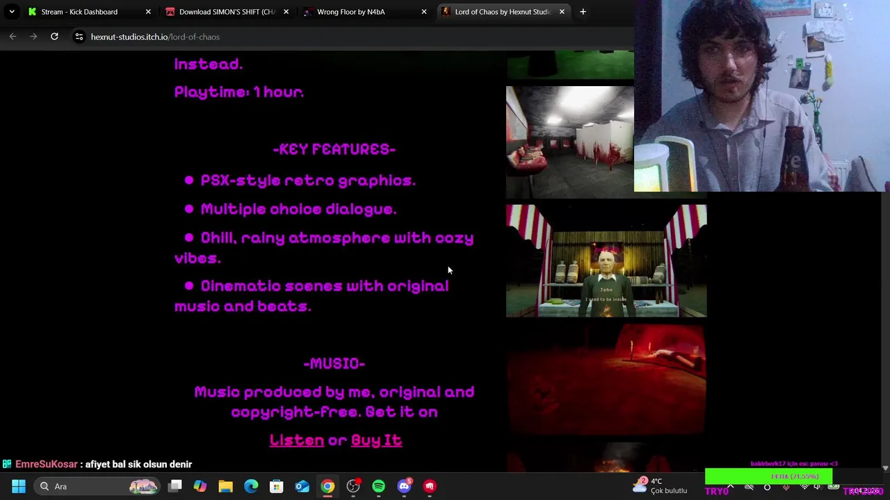Switch to the Download SIMON'S SHIFT tab
This screenshot has height=500, width=890.
227,12
